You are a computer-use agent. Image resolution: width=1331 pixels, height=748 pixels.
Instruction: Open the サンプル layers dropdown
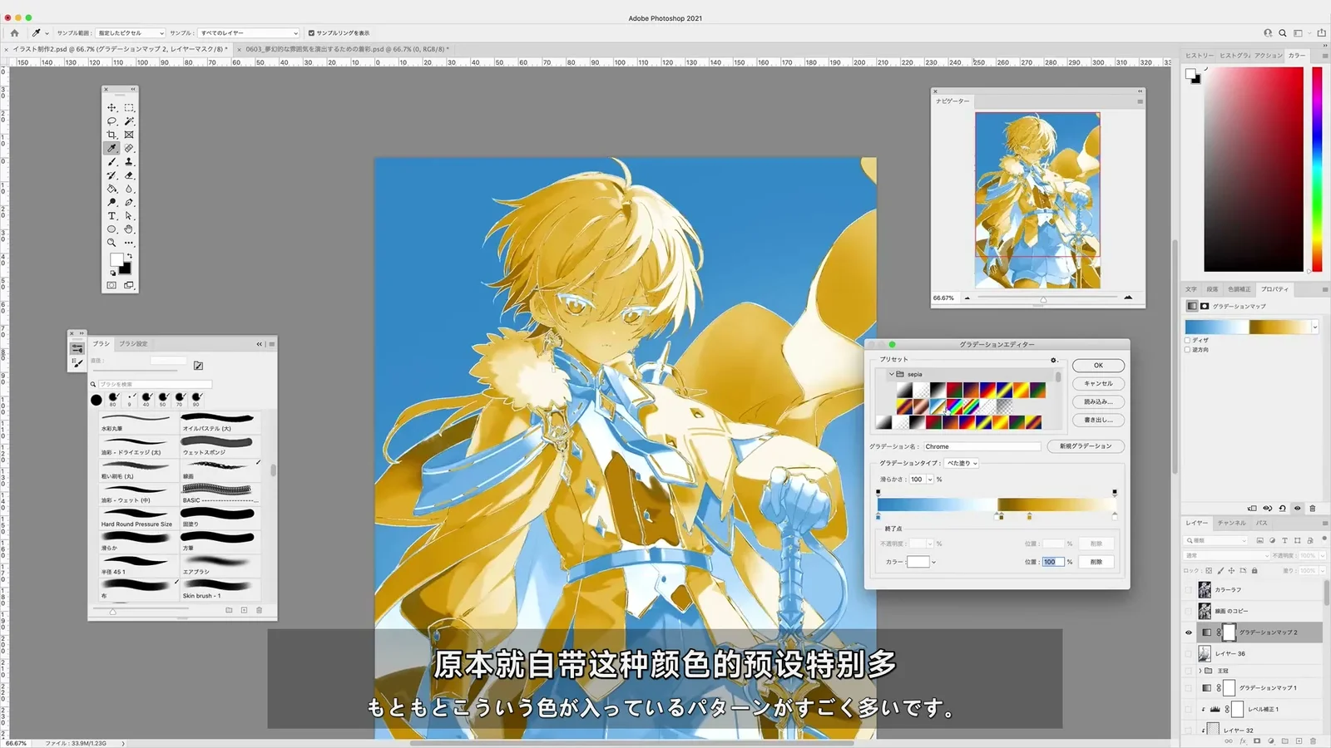(x=249, y=33)
